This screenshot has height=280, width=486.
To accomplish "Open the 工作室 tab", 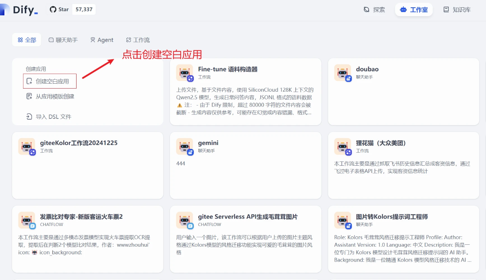I will [414, 10].
